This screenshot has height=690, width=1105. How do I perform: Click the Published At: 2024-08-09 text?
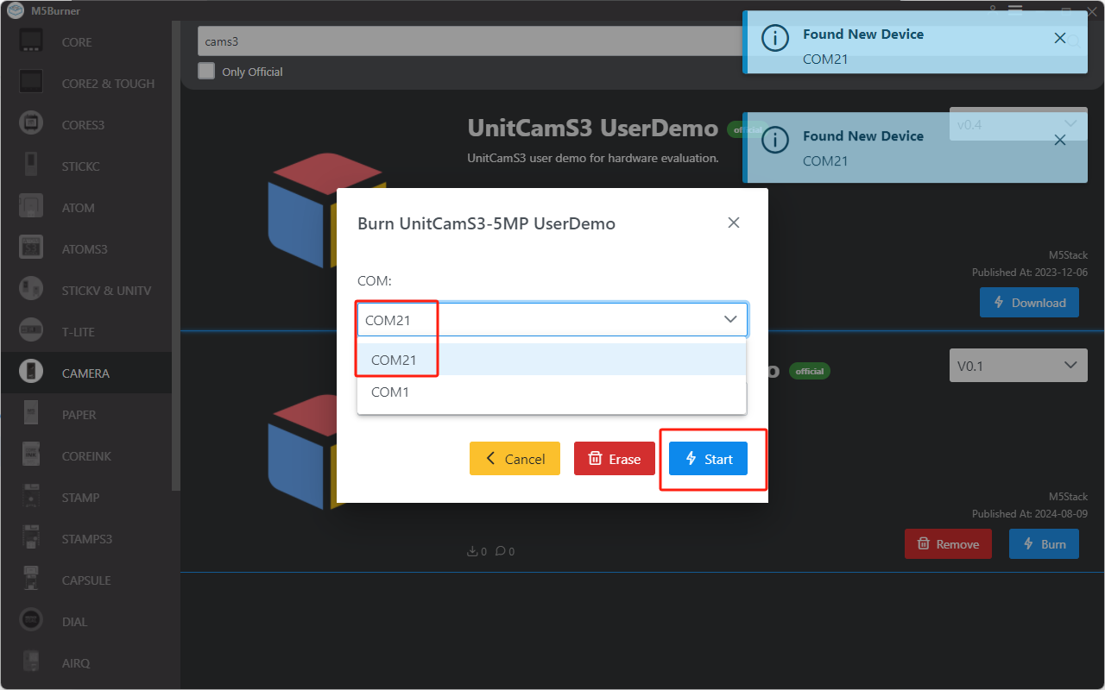click(x=1030, y=513)
